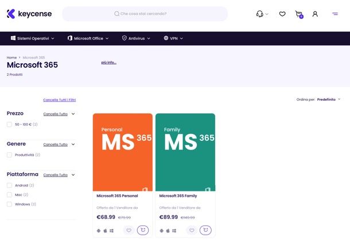This screenshot has width=350, height=249.
Task: Go to Home breadcrumb
Action: click(x=11, y=58)
